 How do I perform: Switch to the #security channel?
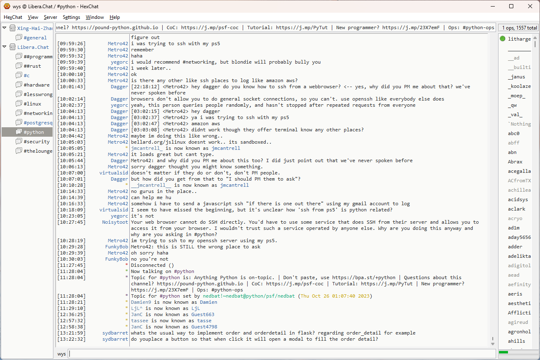pos(37,142)
